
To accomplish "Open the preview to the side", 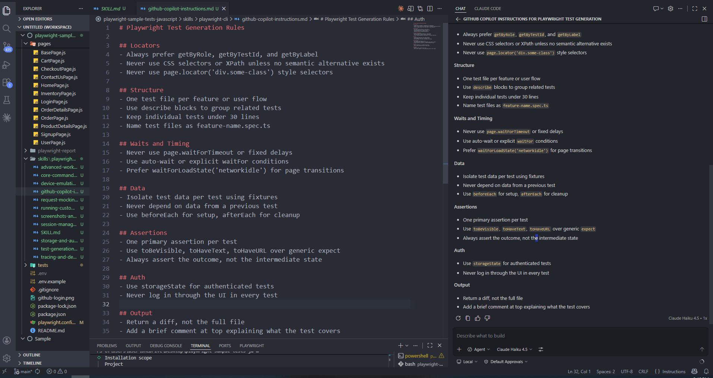I will pos(411,9).
